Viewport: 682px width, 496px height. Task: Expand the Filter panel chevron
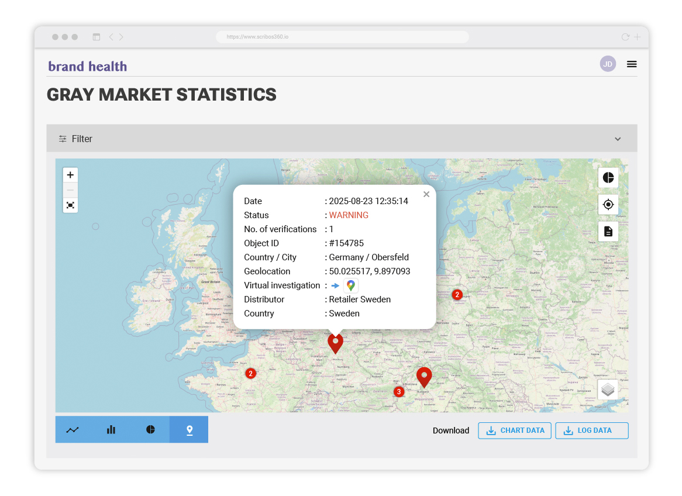coord(618,139)
